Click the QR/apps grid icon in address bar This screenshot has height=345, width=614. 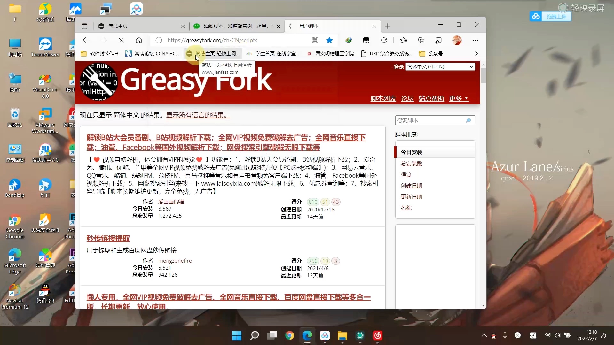coord(315,40)
